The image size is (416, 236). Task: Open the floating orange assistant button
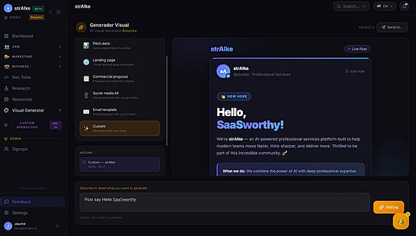coord(401,221)
